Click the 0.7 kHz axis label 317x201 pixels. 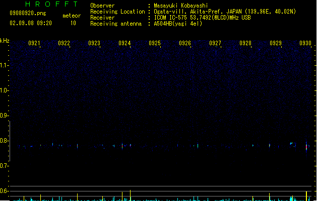4,166
